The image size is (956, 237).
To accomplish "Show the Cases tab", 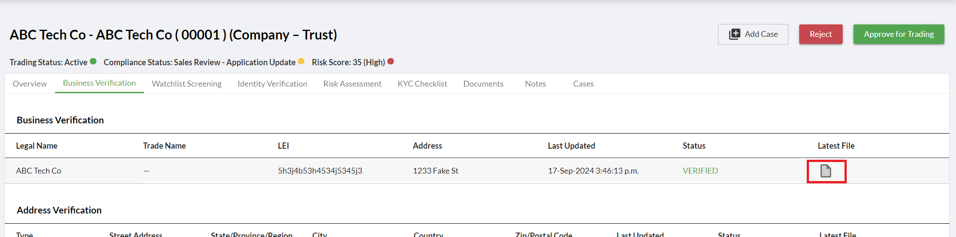I will pos(583,84).
